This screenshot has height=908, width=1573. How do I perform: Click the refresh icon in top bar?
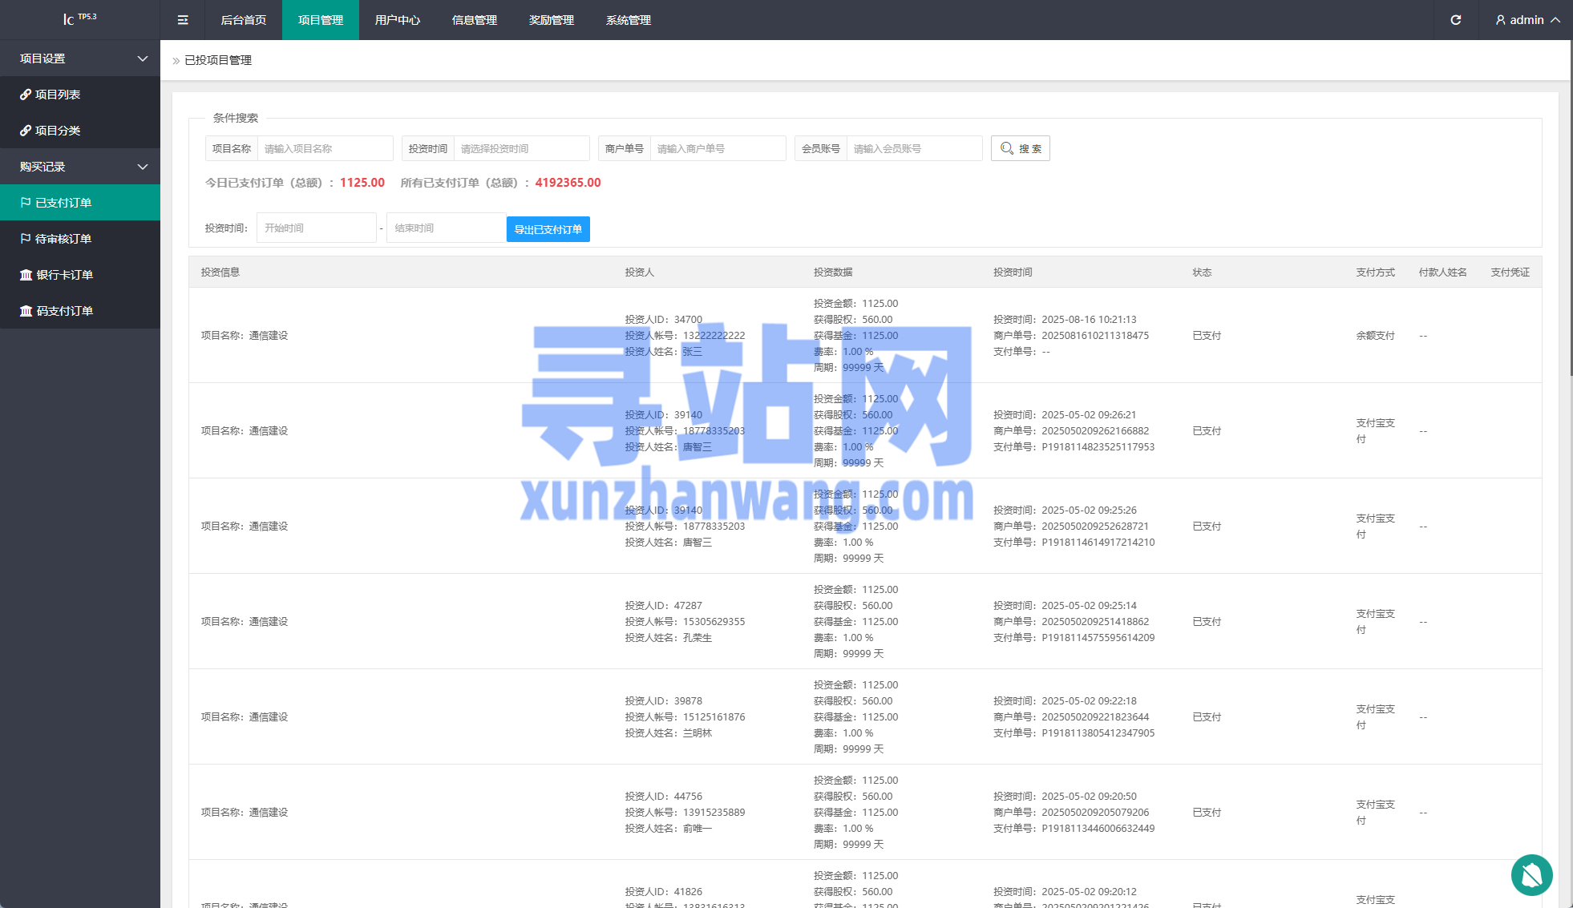pyautogui.click(x=1456, y=20)
